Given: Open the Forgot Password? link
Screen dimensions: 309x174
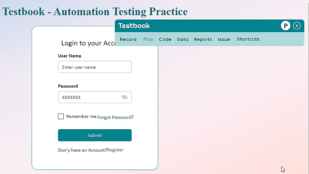Looking at the screenshot, I should click(116, 117).
